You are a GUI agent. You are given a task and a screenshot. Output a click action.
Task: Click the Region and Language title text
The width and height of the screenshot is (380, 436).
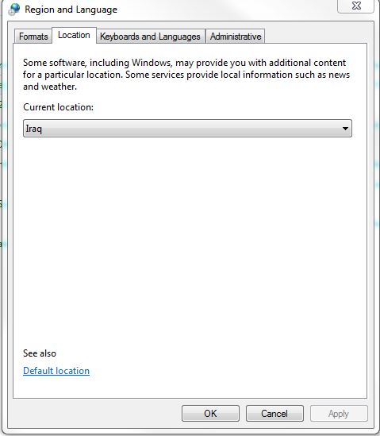pos(71,10)
